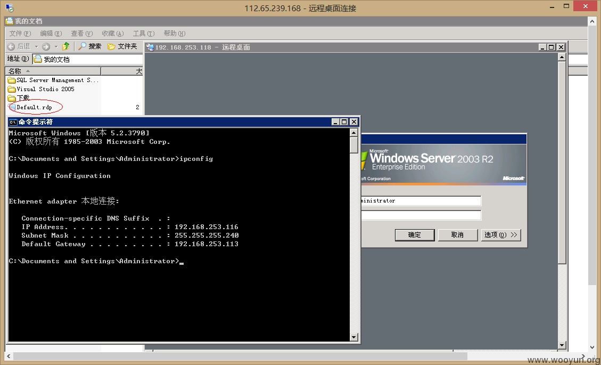This screenshot has width=601, height=365.
Task: Select the 下载 folder
Action: pos(19,98)
